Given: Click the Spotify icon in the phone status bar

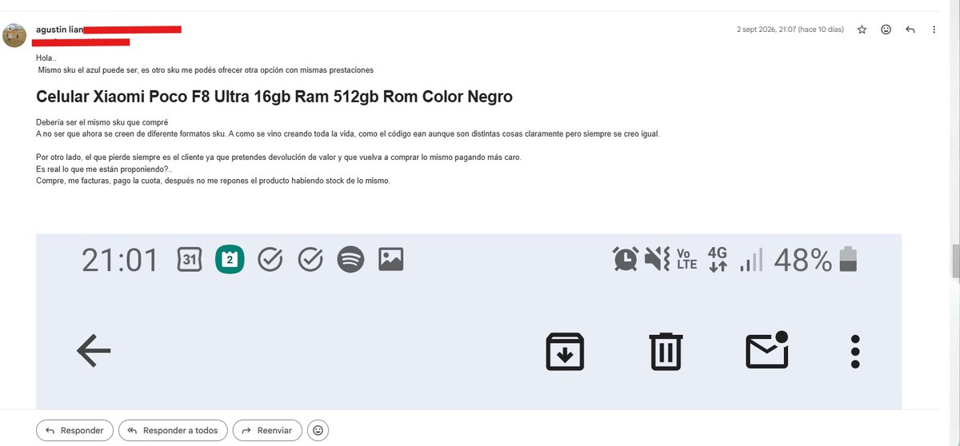Looking at the screenshot, I should 350,259.
